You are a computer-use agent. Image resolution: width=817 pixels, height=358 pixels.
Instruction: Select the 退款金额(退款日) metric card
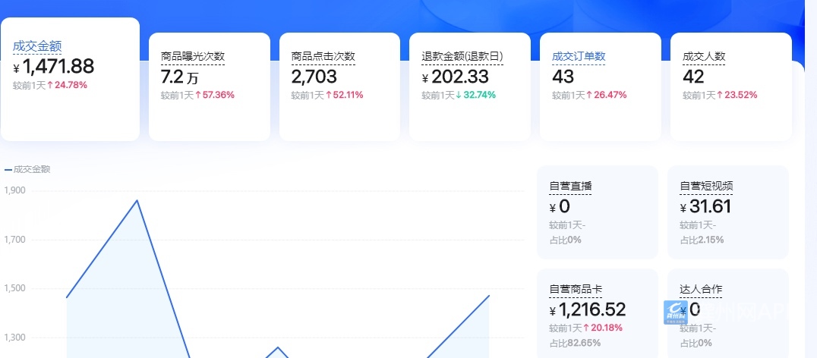(470, 87)
